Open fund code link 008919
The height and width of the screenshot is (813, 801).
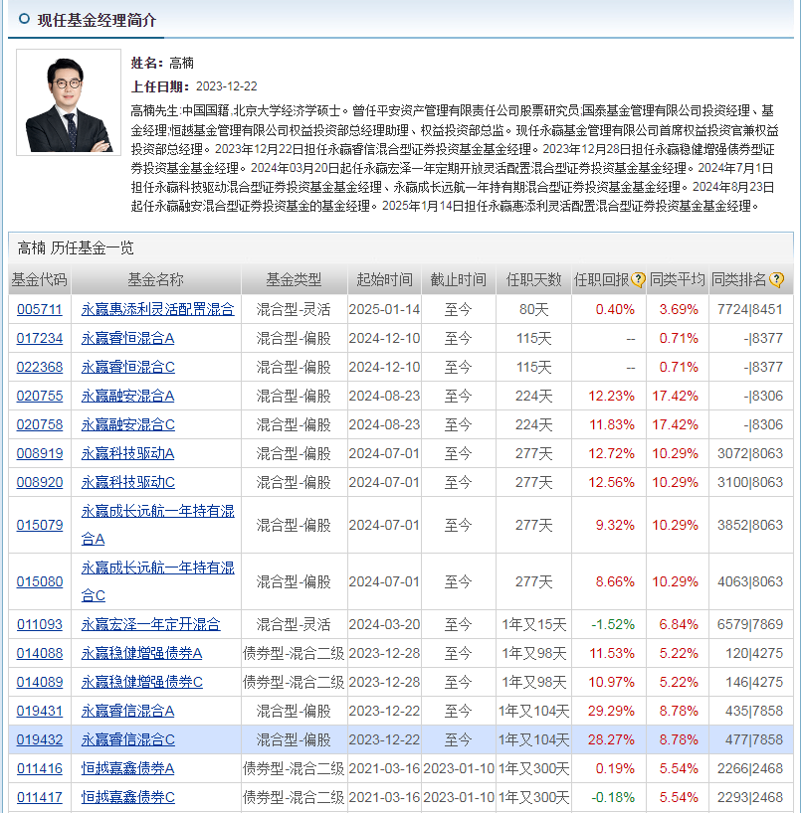(40, 453)
